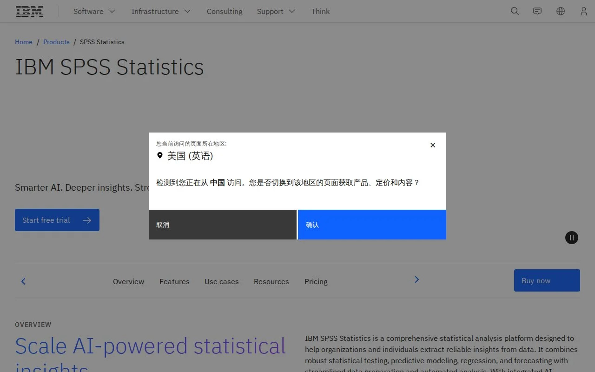Click the IBM SPSS Statistics heading
The width and height of the screenshot is (595, 372).
tap(109, 67)
